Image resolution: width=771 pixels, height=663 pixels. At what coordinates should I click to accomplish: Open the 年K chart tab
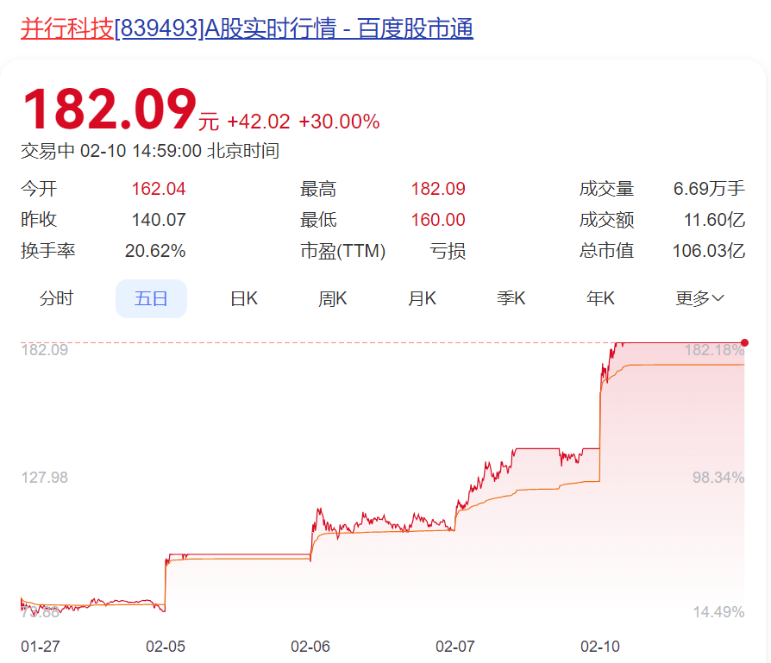click(600, 298)
